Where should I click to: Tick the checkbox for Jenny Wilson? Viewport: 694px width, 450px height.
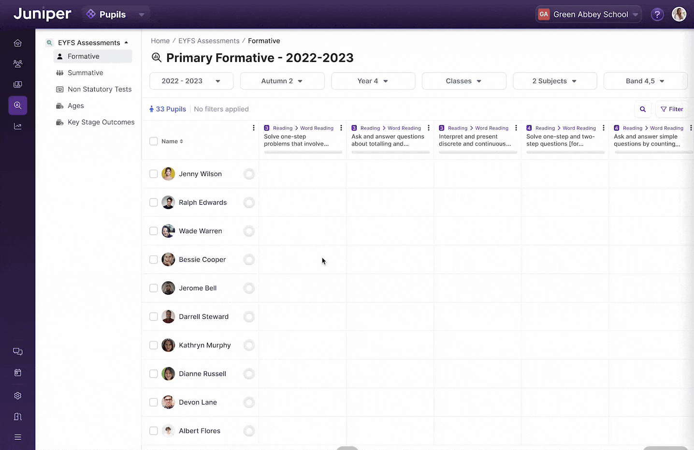tap(154, 174)
